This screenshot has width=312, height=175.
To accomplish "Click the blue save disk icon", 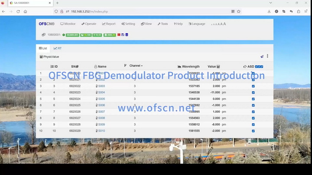I will tap(123, 35).
